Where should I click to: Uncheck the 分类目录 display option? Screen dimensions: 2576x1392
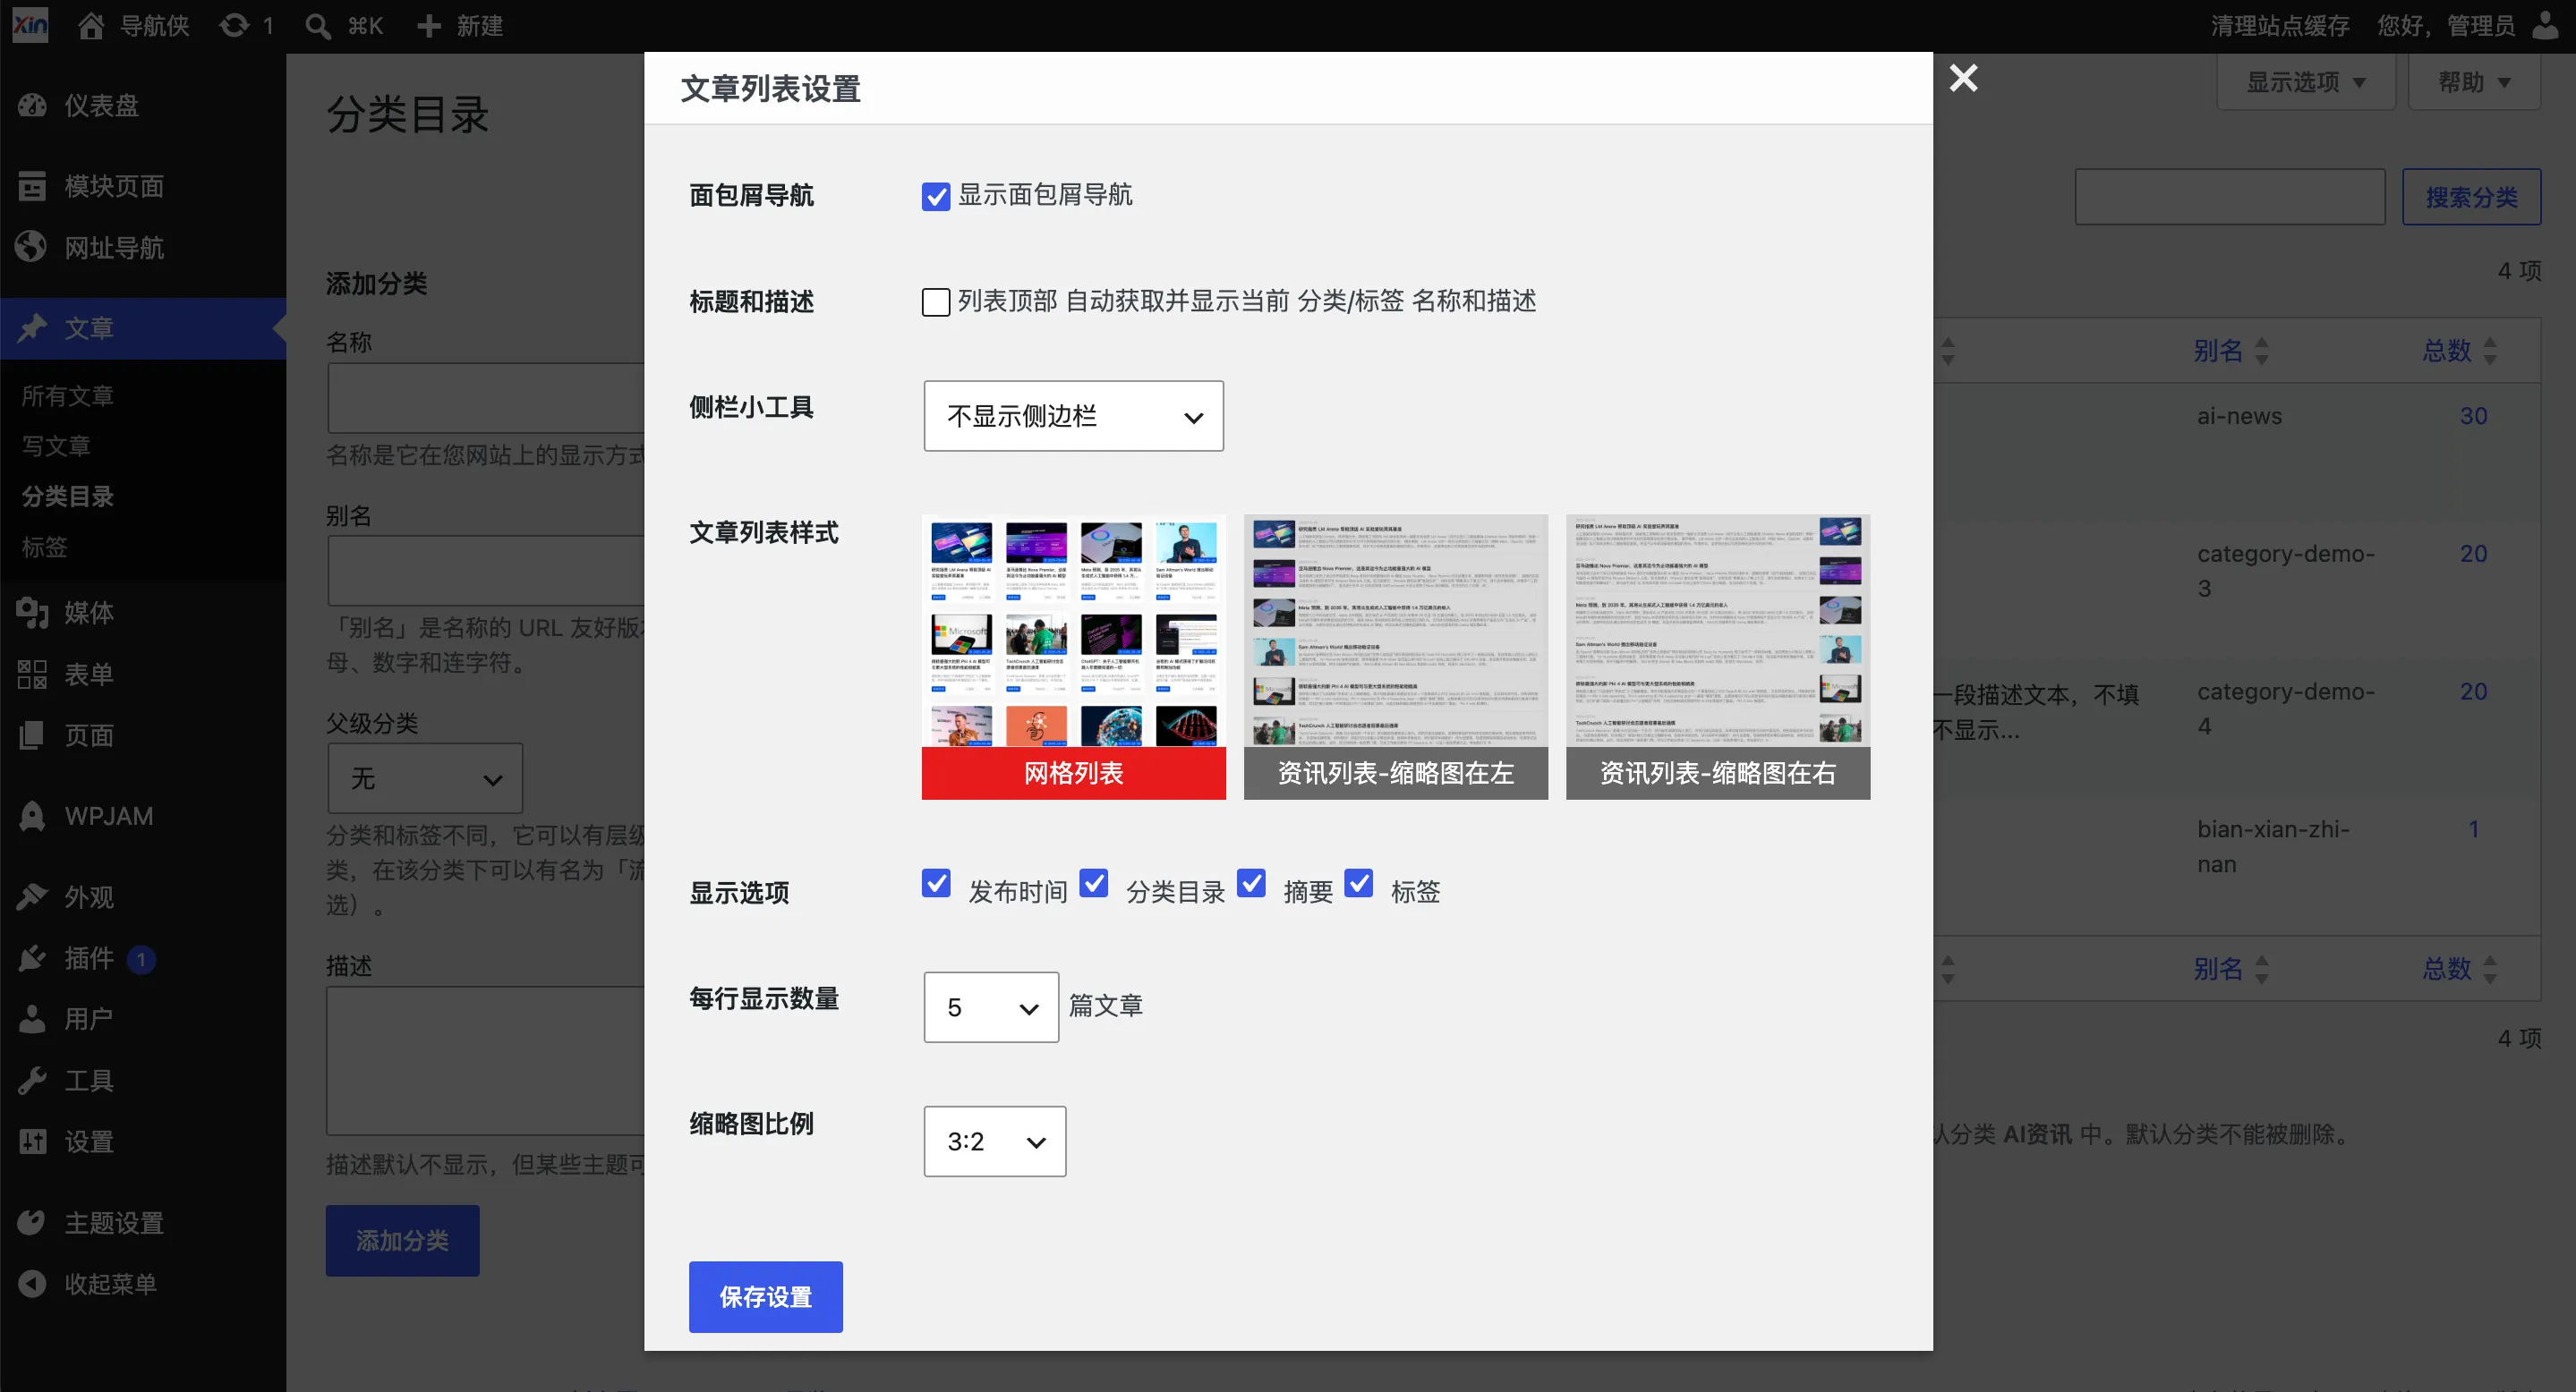pos(1094,883)
